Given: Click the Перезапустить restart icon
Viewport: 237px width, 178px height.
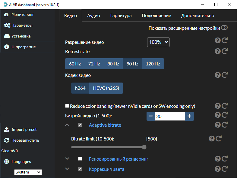Looking at the screenshot, I should tap(7, 140).
